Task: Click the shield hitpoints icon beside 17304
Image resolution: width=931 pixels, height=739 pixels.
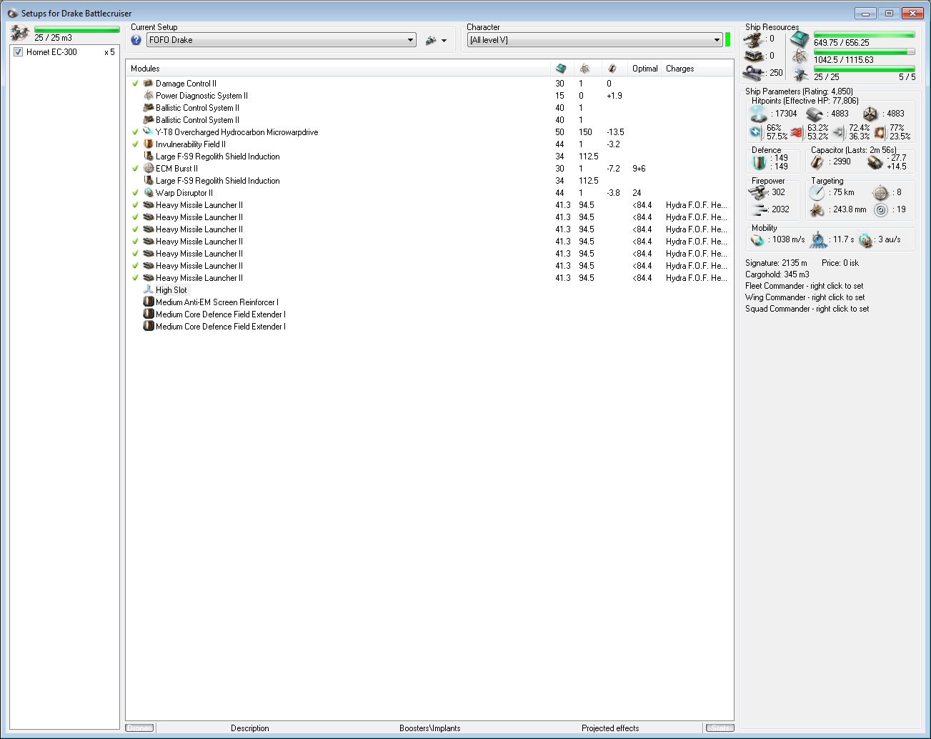Action: [x=759, y=114]
